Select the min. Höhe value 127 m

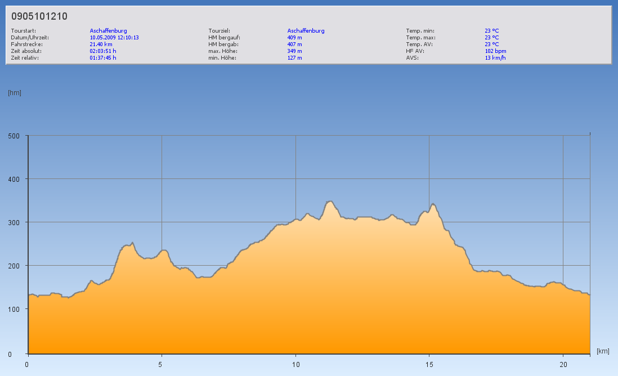point(295,58)
